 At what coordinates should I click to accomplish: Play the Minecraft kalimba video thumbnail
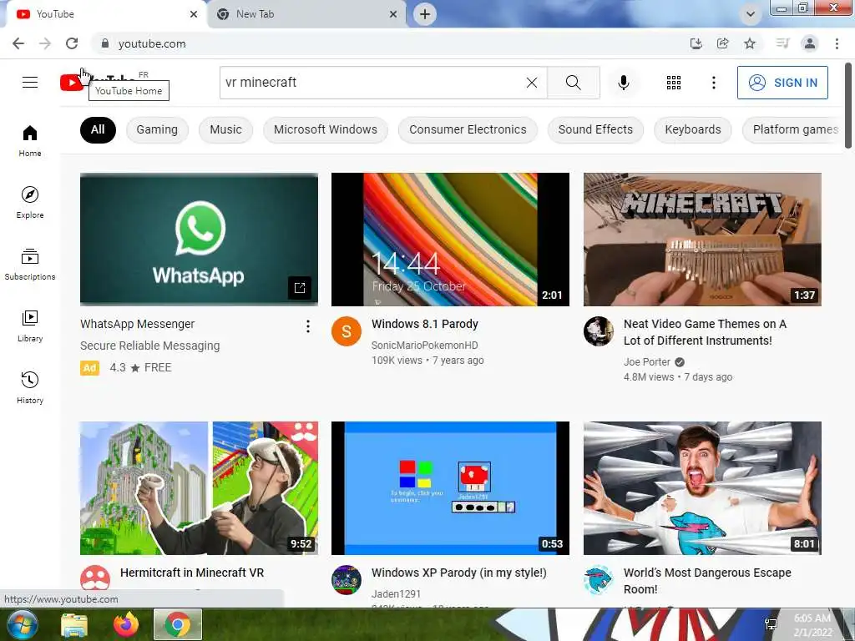tap(702, 240)
